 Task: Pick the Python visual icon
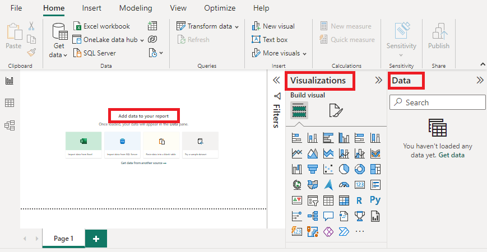click(x=375, y=200)
